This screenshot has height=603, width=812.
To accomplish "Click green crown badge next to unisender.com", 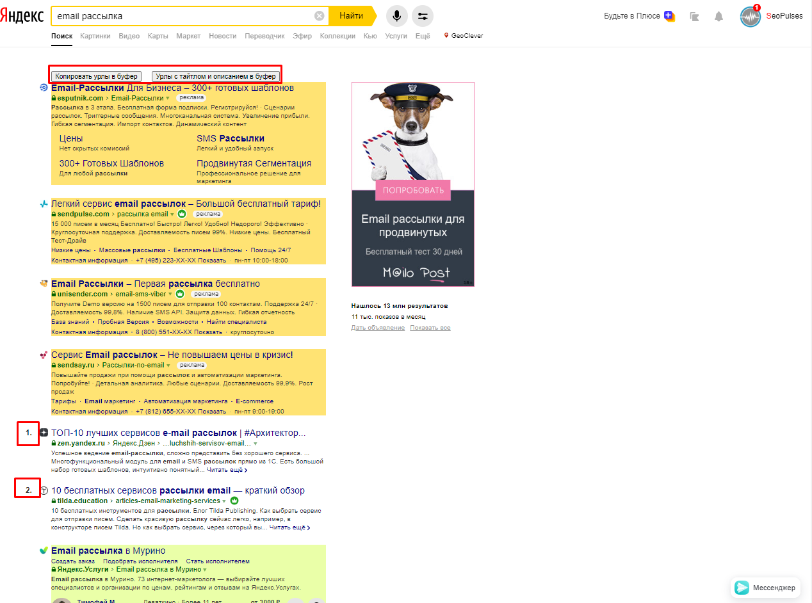I will pyautogui.click(x=180, y=294).
